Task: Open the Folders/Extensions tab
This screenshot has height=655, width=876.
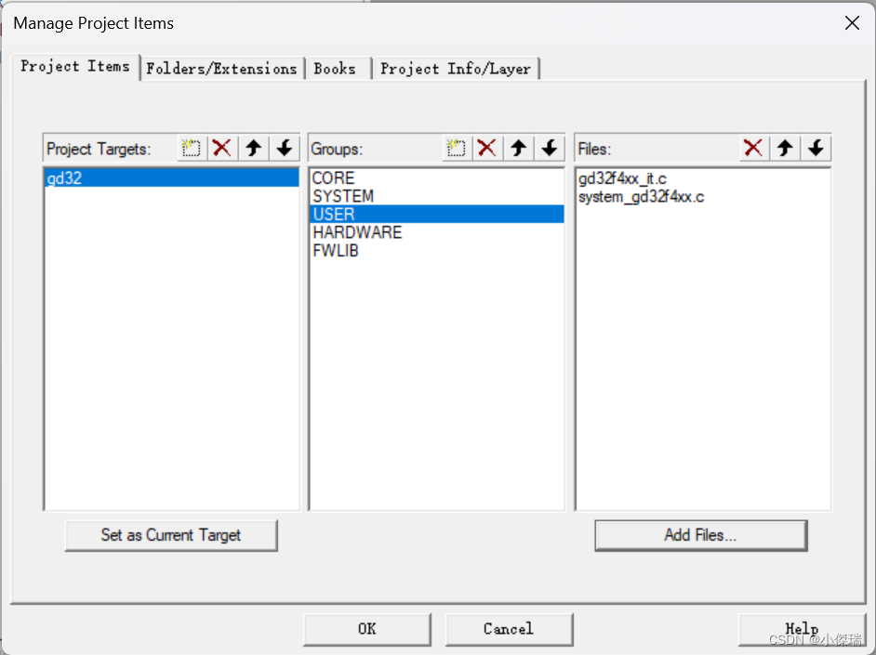Action: 222,69
